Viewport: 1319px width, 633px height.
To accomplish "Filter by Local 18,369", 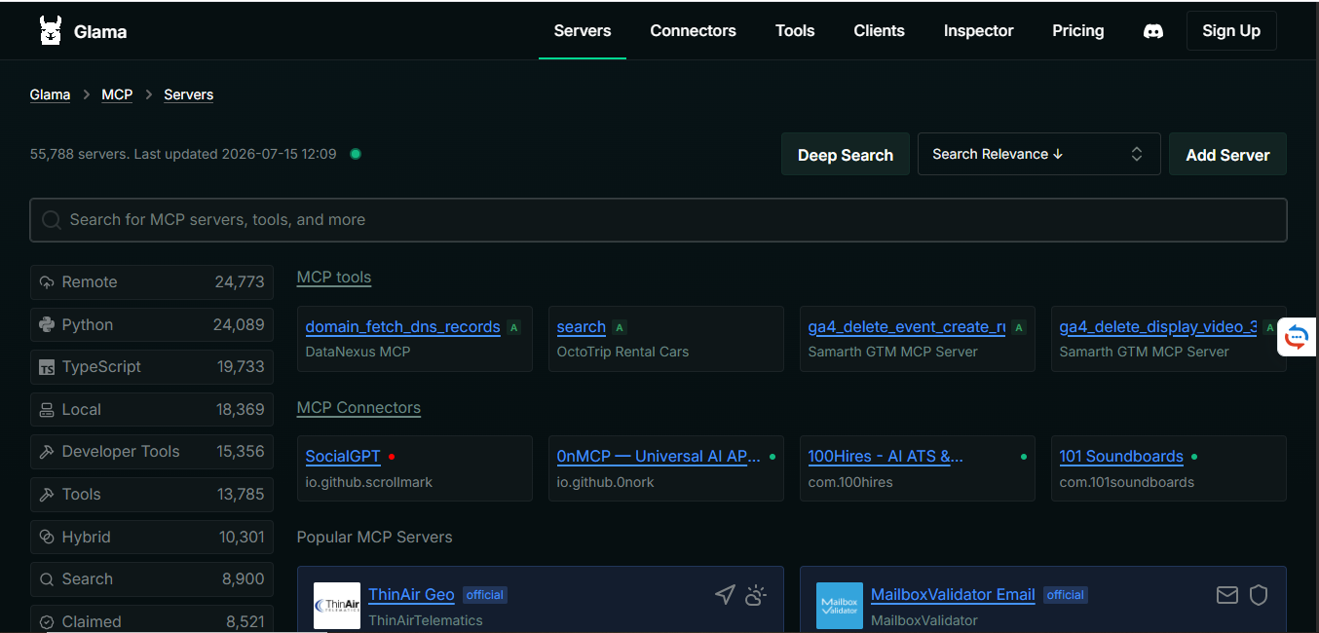I will pyautogui.click(x=152, y=410).
